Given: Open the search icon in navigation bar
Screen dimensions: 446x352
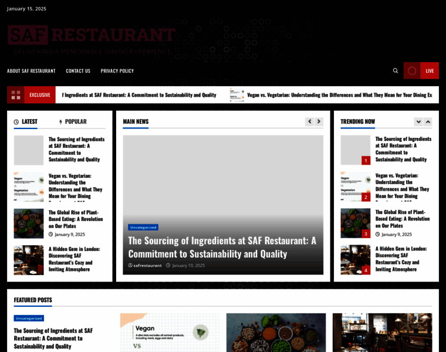Looking at the screenshot, I should click(396, 70).
